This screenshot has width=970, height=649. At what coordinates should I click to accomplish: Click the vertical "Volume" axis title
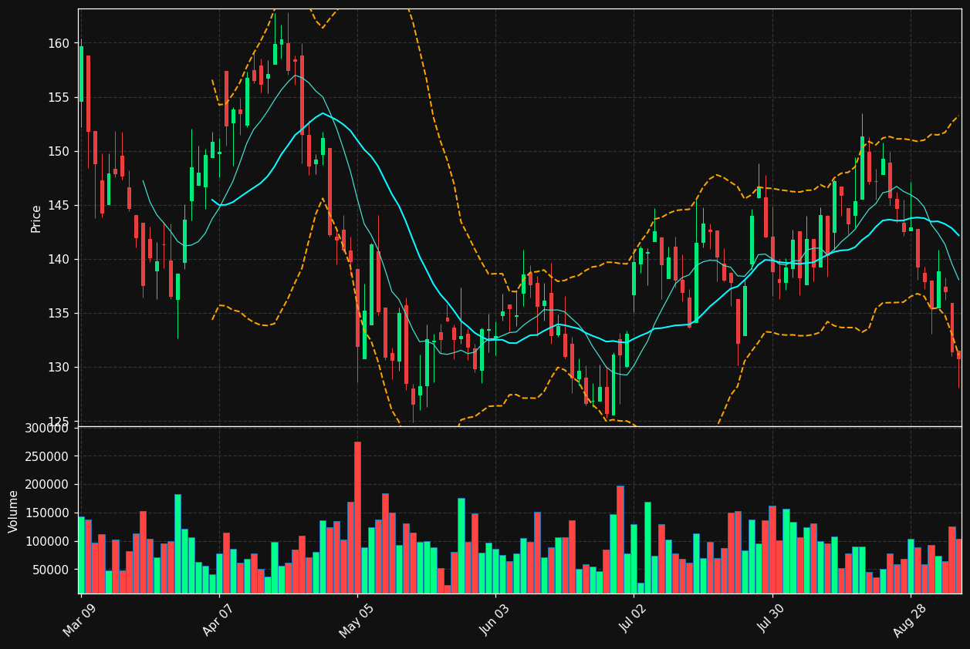pos(14,511)
